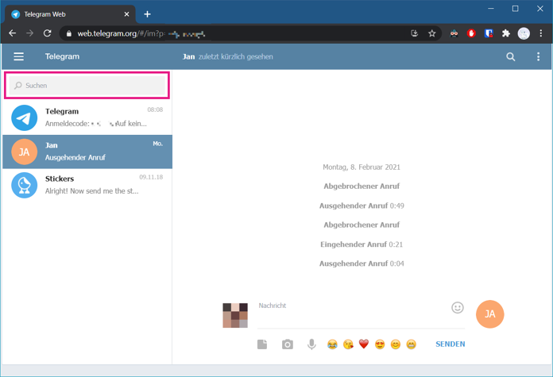
Task: Click the chat search magnifier icon
Action: click(510, 56)
